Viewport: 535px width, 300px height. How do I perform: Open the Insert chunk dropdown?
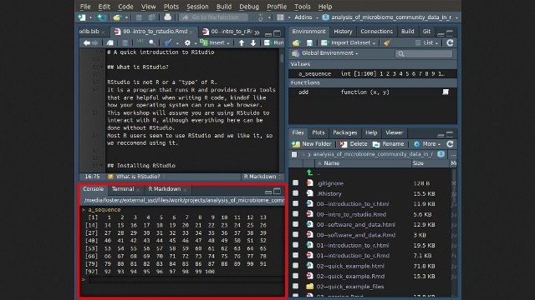tap(215, 42)
